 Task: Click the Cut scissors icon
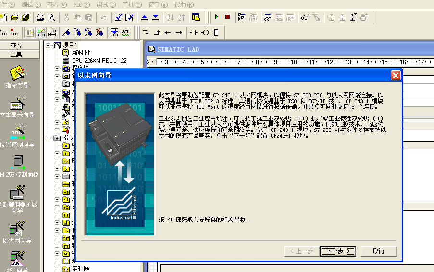point(66,18)
